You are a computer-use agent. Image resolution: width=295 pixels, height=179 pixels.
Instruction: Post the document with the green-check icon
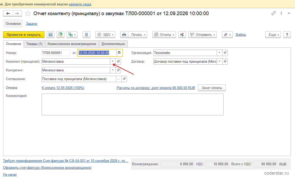[x=60, y=35]
